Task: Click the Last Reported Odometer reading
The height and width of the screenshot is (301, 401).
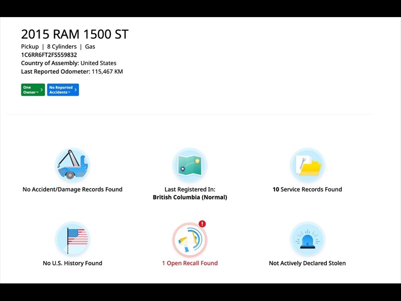Action: (x=72, y=72)
